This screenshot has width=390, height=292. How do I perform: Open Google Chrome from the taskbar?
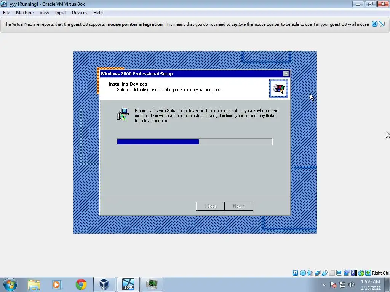click(x=81, y=284)
